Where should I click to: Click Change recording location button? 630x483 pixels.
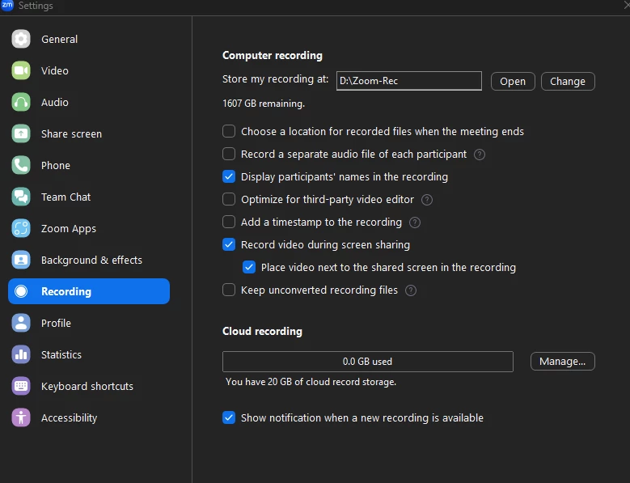(x=568, y=81)
